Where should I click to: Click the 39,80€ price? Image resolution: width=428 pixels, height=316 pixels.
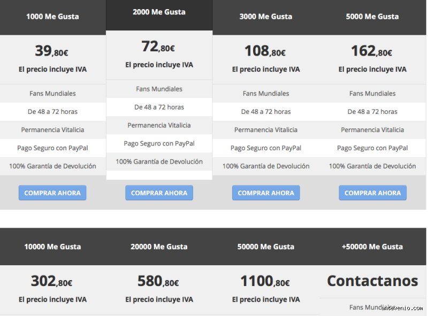coord(51,51)
